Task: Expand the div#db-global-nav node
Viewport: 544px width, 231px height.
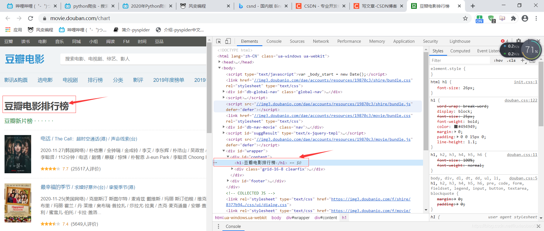Action: click(224, 91)
